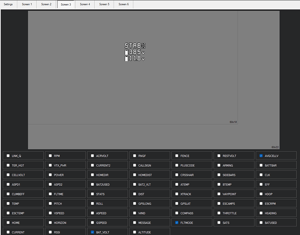
Task: Tick the ARMING checkbox
Action: 219,165
